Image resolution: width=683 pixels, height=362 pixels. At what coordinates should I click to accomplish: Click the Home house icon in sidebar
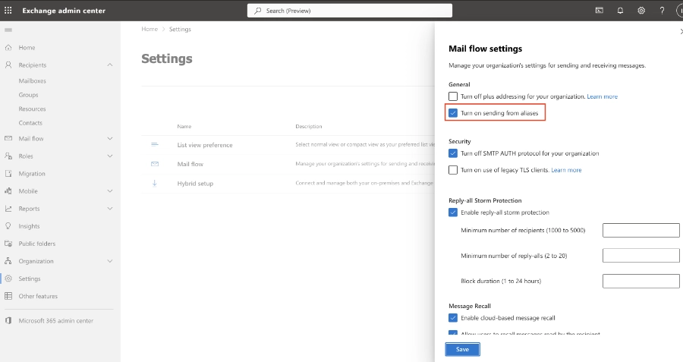tap(8, 48)
